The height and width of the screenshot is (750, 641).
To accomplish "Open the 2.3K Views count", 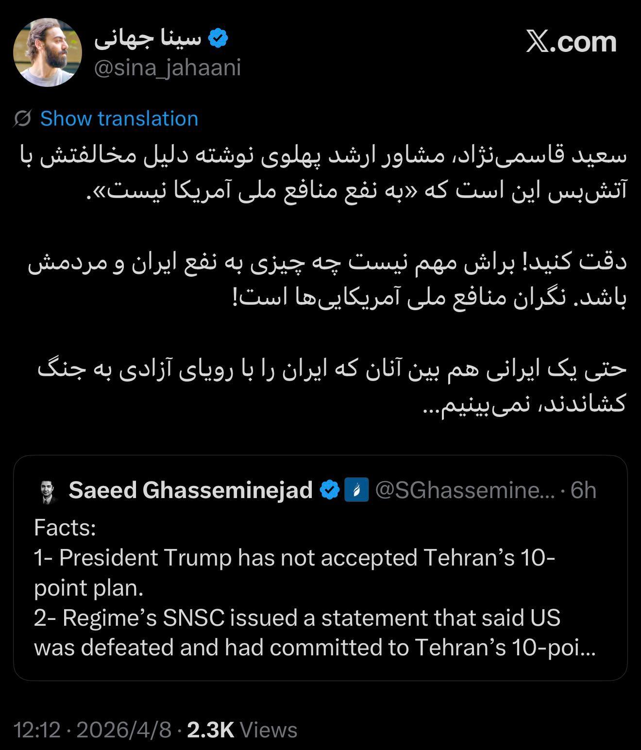I will [x=240, y=731].
